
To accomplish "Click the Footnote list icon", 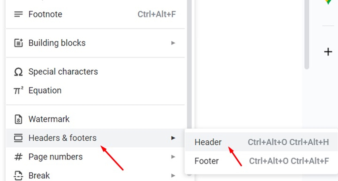I will click(x=18, y=14).
